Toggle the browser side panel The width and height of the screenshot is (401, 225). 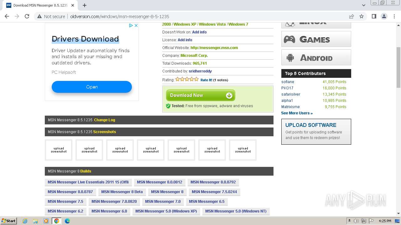coord(374,16)
